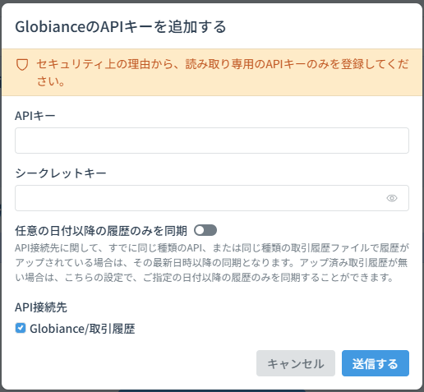Show the secret key with the eye icon

pyautogui.click(x=392, y=198)
